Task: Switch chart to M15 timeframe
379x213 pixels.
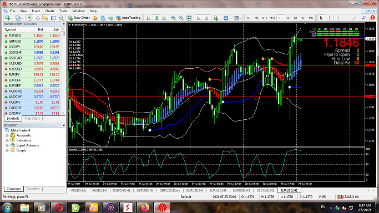Action: click(264, 18)
